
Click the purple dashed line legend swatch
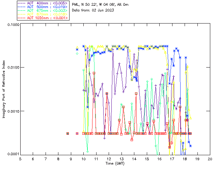tap(22, 3)
